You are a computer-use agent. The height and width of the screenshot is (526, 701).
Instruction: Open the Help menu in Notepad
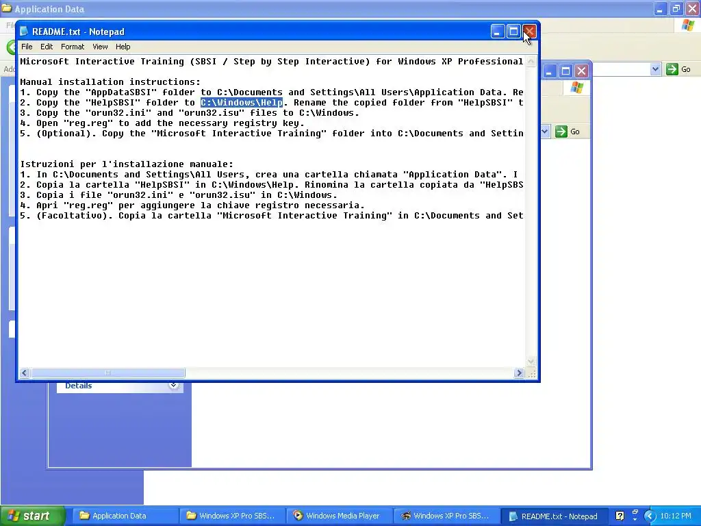(x=123, y=47)
